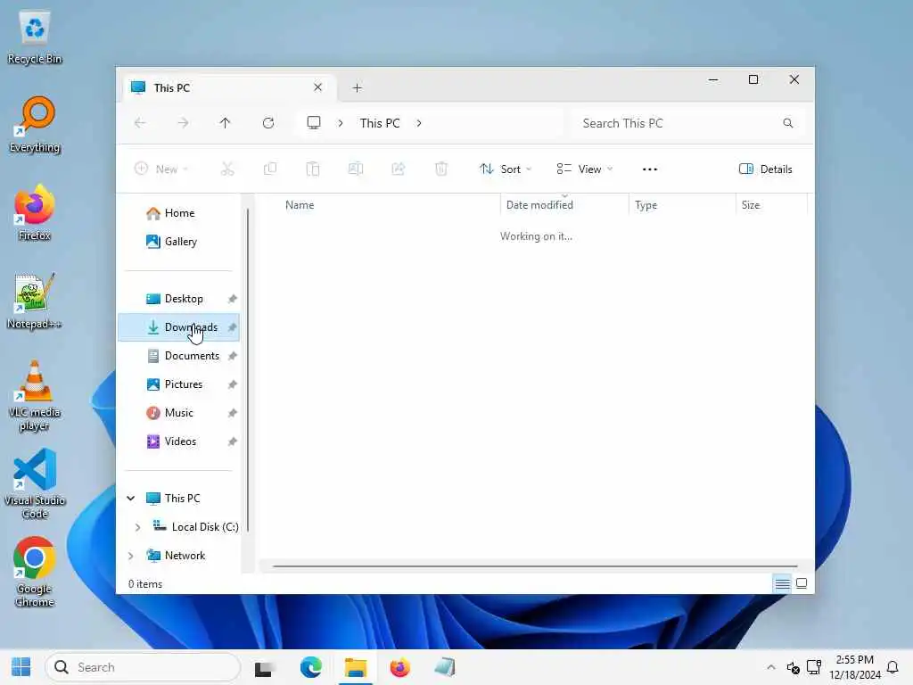This screenshot has width=913, height=685.
Task: Click the Task View taskbar icon
Action: tap(264, 669)
